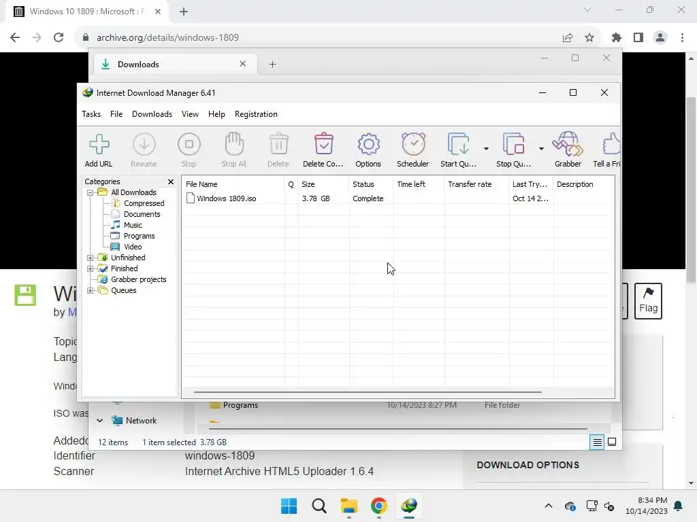Screen dimensions: 697x522
Task: Open the Downloads menu
Action: (x=152, y=114)
